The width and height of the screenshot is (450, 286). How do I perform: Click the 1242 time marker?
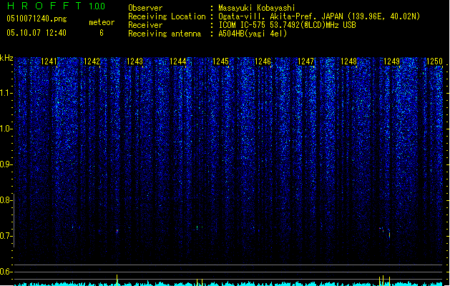(x=92, y=61)
